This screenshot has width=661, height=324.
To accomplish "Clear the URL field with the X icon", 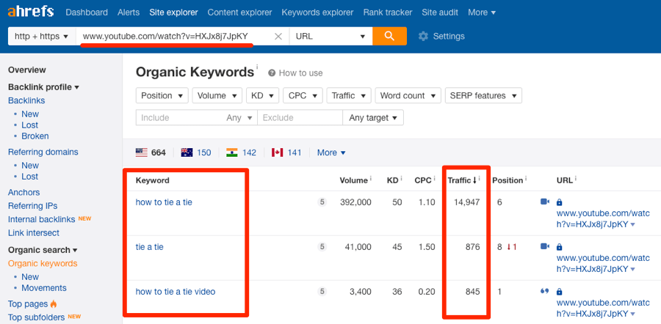I will click(278, 37).
